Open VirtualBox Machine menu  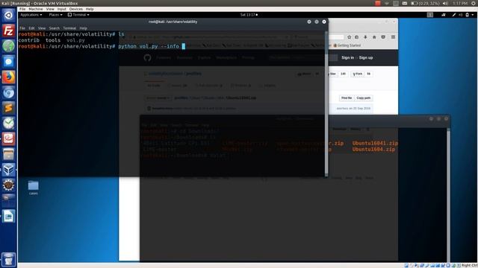click(36, 9)
